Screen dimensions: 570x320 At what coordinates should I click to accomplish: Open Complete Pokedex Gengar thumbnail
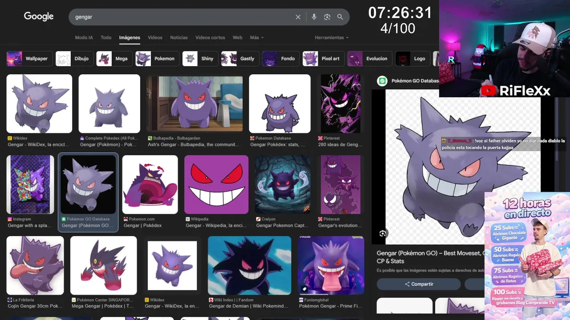pyautogui.click(x=109, y=104)
